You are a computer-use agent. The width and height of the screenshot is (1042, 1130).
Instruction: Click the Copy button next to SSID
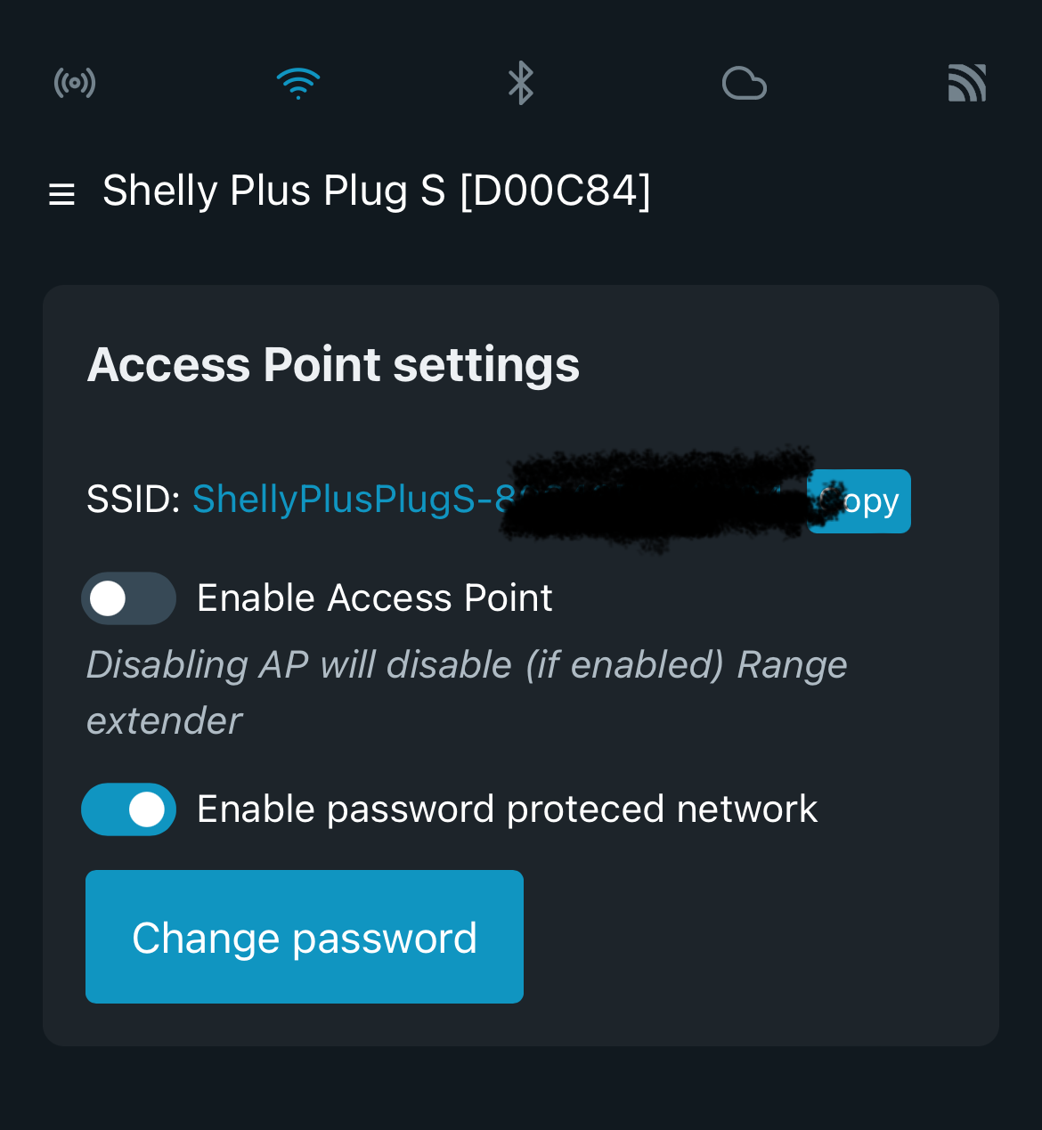click(x=859, y=500)
